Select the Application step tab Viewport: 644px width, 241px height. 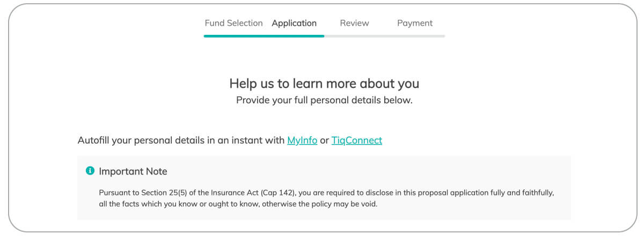(294, 23)
